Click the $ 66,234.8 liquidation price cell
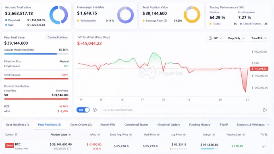Viewport: 274px width, 154px height. (179, 144)
